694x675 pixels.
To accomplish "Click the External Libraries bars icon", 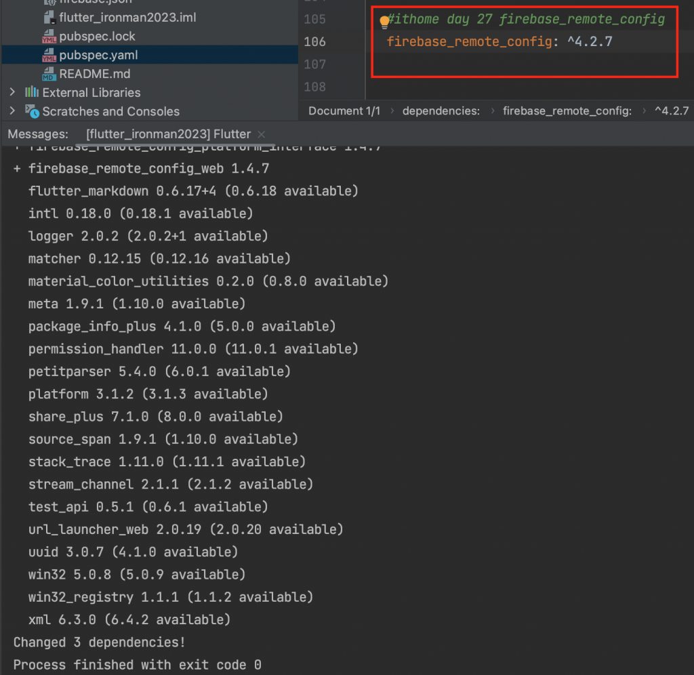I will tap(31, 92).
